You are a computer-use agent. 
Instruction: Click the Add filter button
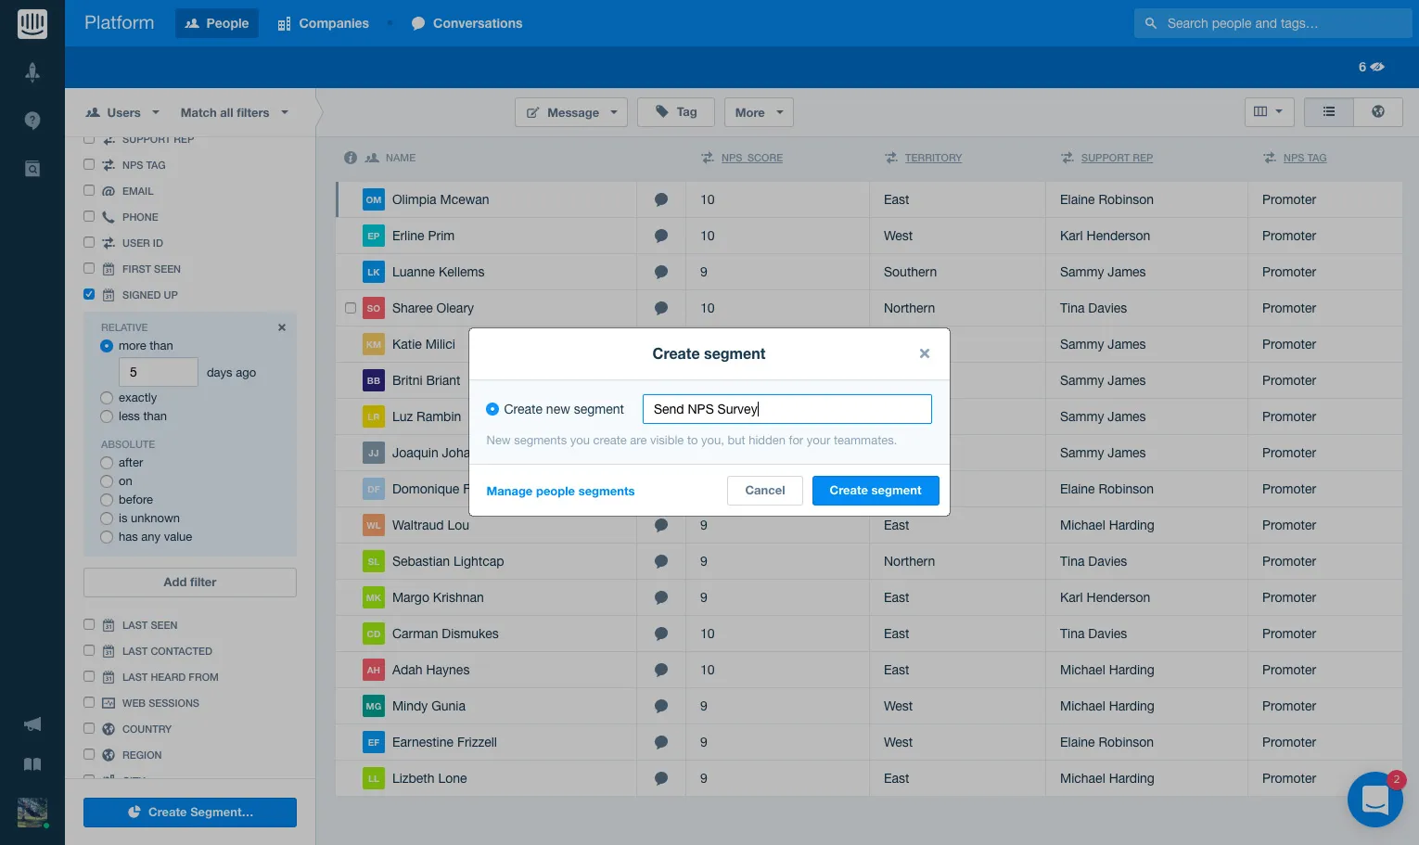(x=190, y=583)
